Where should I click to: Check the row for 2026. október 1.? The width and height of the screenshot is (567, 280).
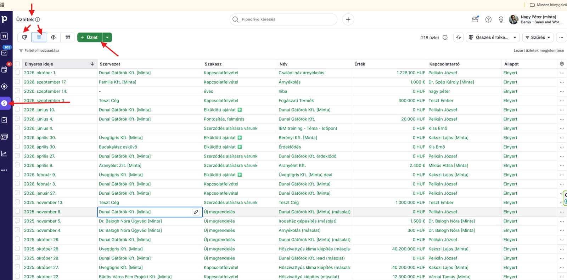(x=17, y=73)
